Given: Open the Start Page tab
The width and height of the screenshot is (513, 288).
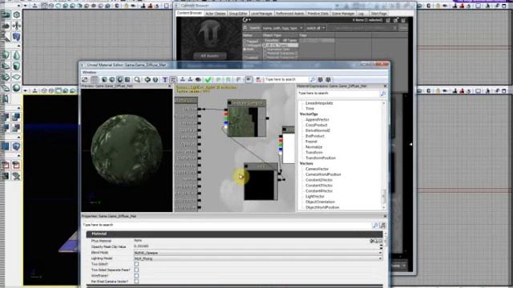Looking at the screenshot, I should click(x=379, y=14).
